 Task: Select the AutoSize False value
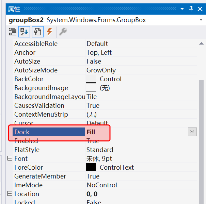point(94,61)
